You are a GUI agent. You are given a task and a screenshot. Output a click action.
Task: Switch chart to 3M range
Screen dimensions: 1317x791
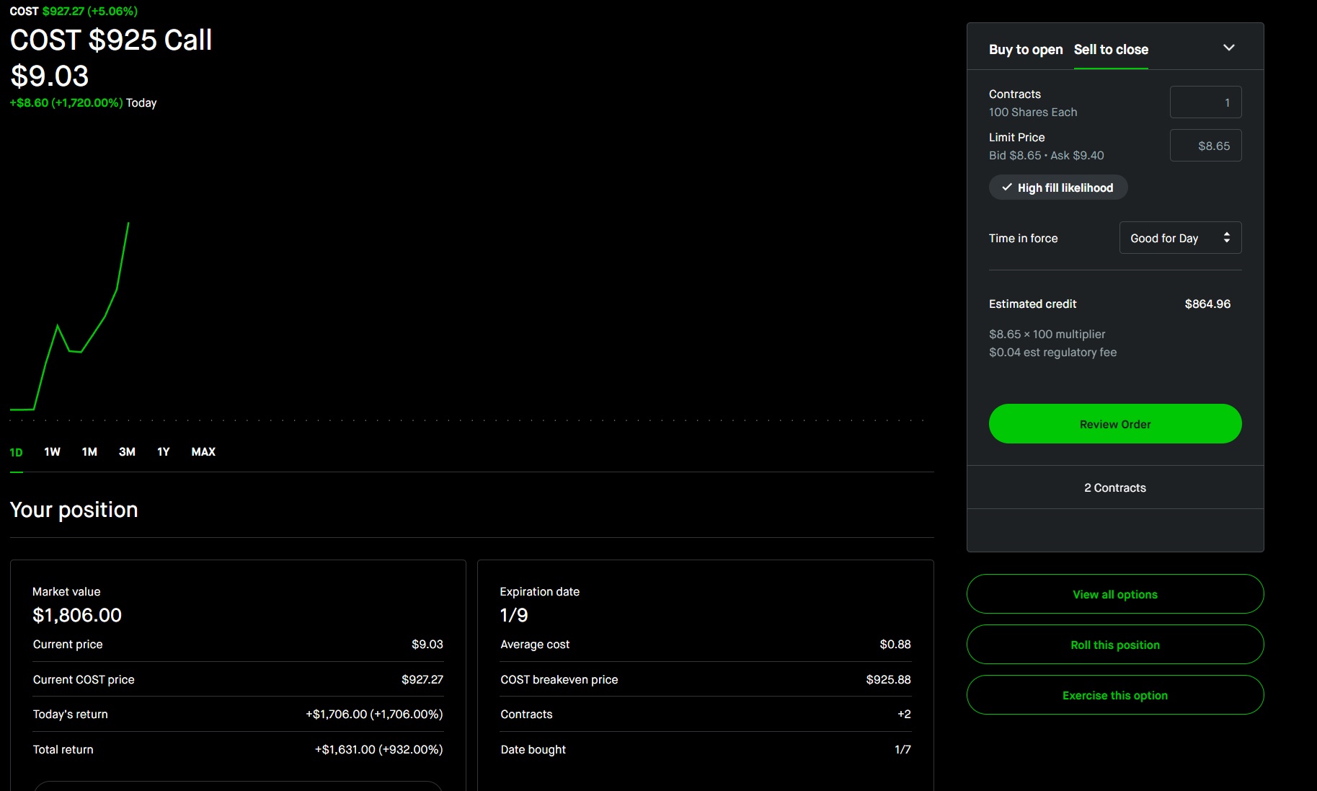[x=127, y=452]
